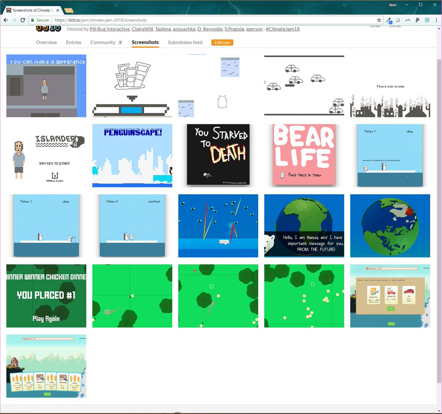Open a new tab next to Screenshots tab
This screenshot has height=414, width=442.
(x=69, y=10)
